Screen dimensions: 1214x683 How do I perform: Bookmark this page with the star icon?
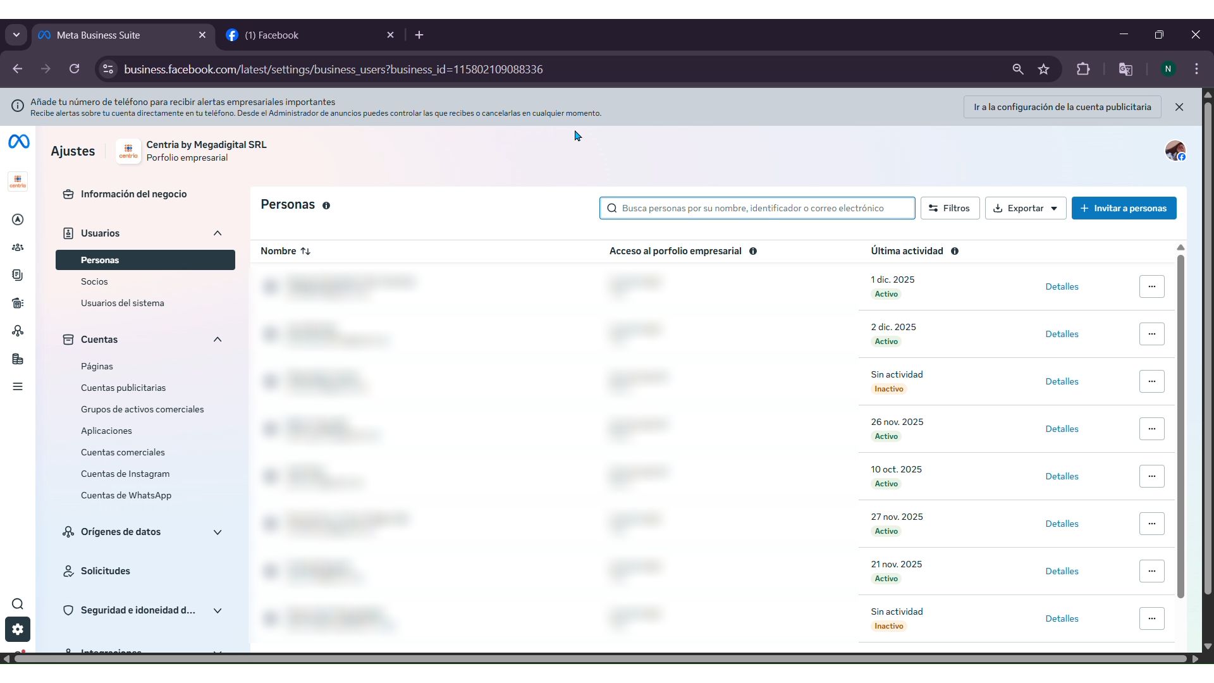[x=1043, y=70]
